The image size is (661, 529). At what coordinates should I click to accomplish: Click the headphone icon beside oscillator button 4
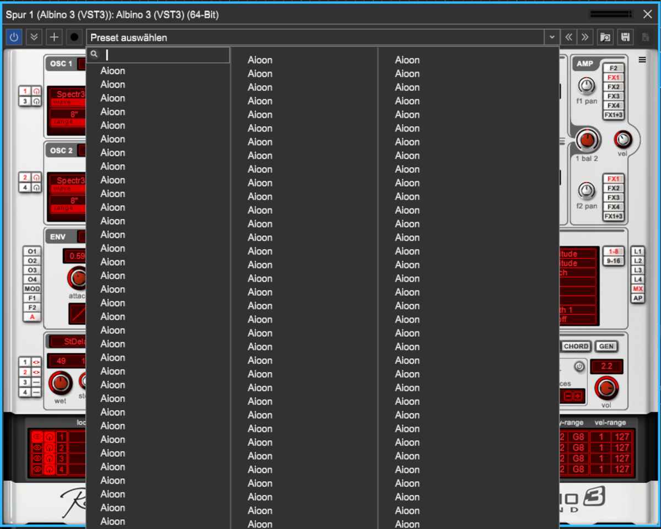coord(36,187)
